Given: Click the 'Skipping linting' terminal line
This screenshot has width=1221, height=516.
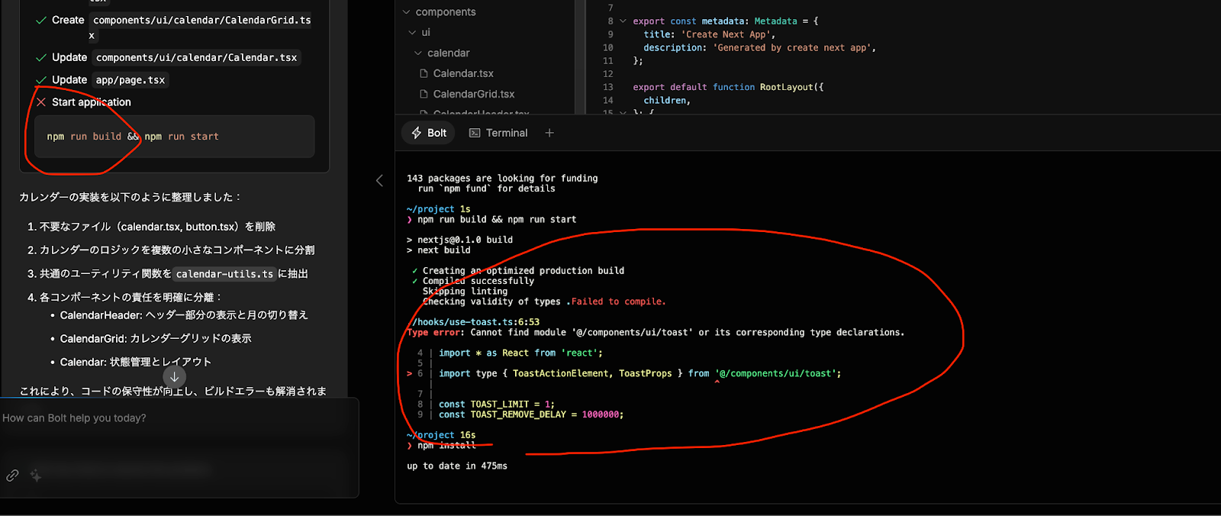Looking at the screenshot, I should pyautogui.click(x=465, y=292).
